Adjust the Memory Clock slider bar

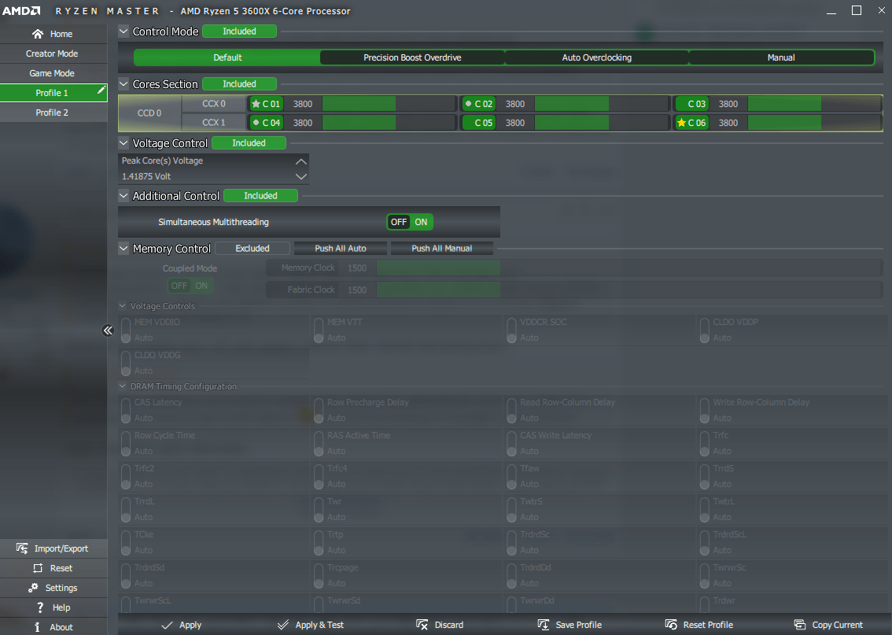(628, 268)
